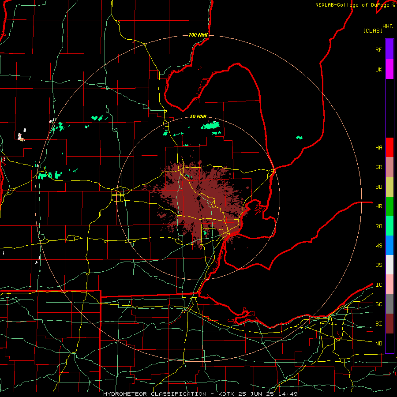Click the DS legend label

(x=379, y=265)
